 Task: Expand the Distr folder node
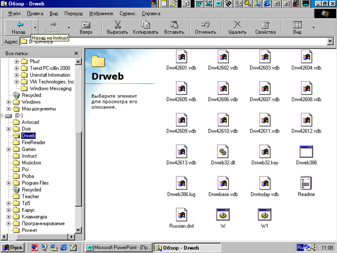click(x=8, y=129)
